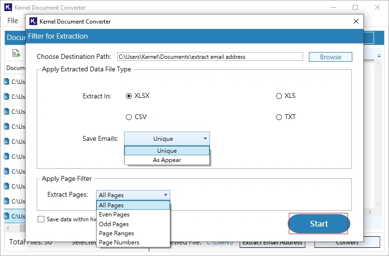
Task: Tick the Save data within hierarchy checkbox
Action: click(x=41, y=219)
